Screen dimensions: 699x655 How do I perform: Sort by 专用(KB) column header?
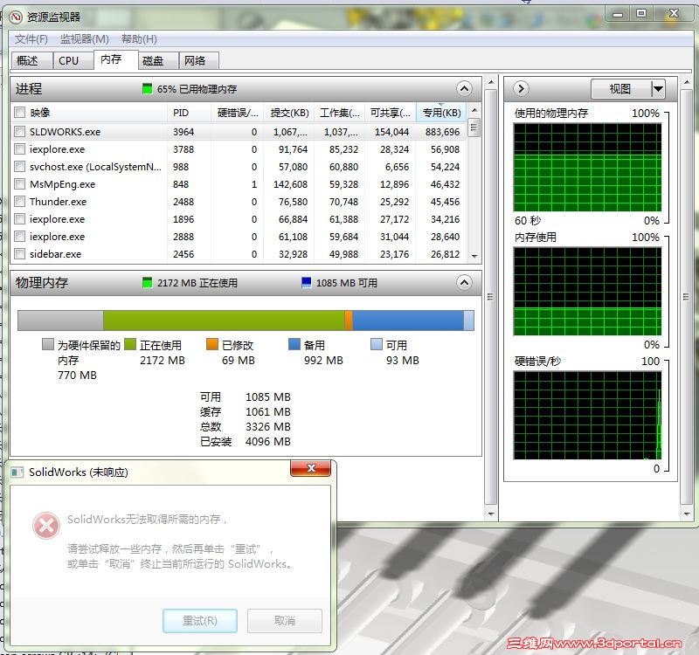click(x=441, y=113)
